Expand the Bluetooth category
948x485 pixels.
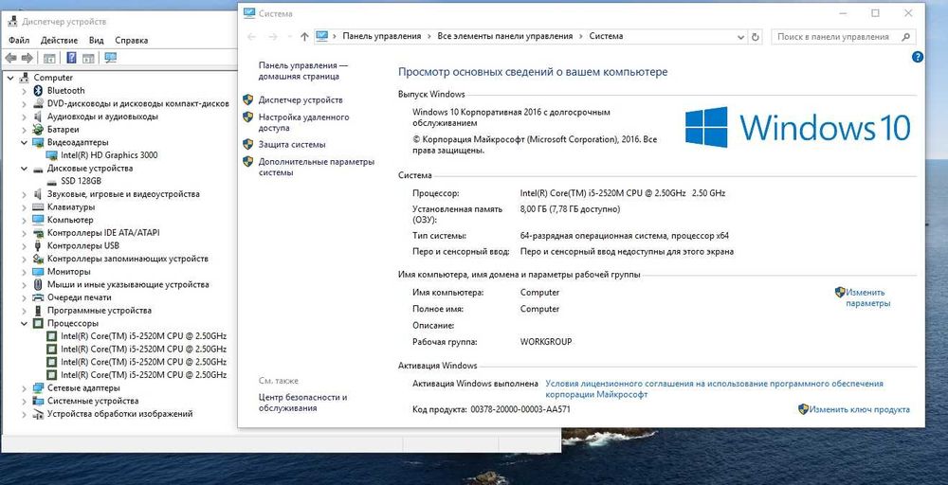coord(25,91)
